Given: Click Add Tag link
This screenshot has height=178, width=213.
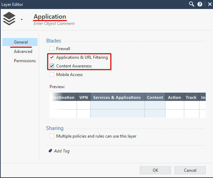Looking at the screenshot, I should point(62,151).
